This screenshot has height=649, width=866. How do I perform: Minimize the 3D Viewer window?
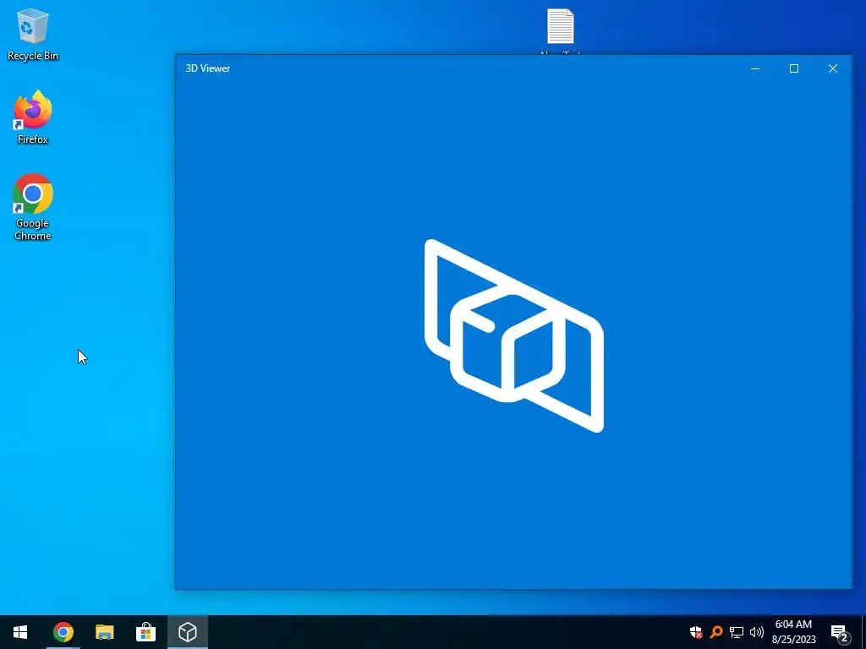tap(755, 68)
